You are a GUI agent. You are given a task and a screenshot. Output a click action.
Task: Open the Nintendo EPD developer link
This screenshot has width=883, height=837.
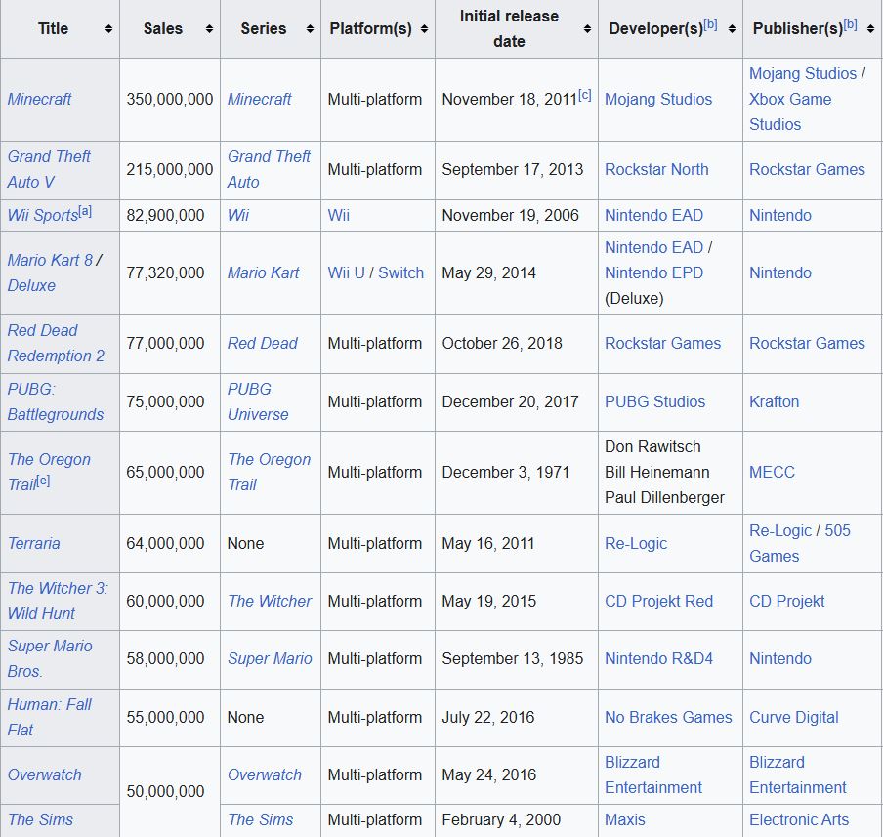click(x=653, y=273)
